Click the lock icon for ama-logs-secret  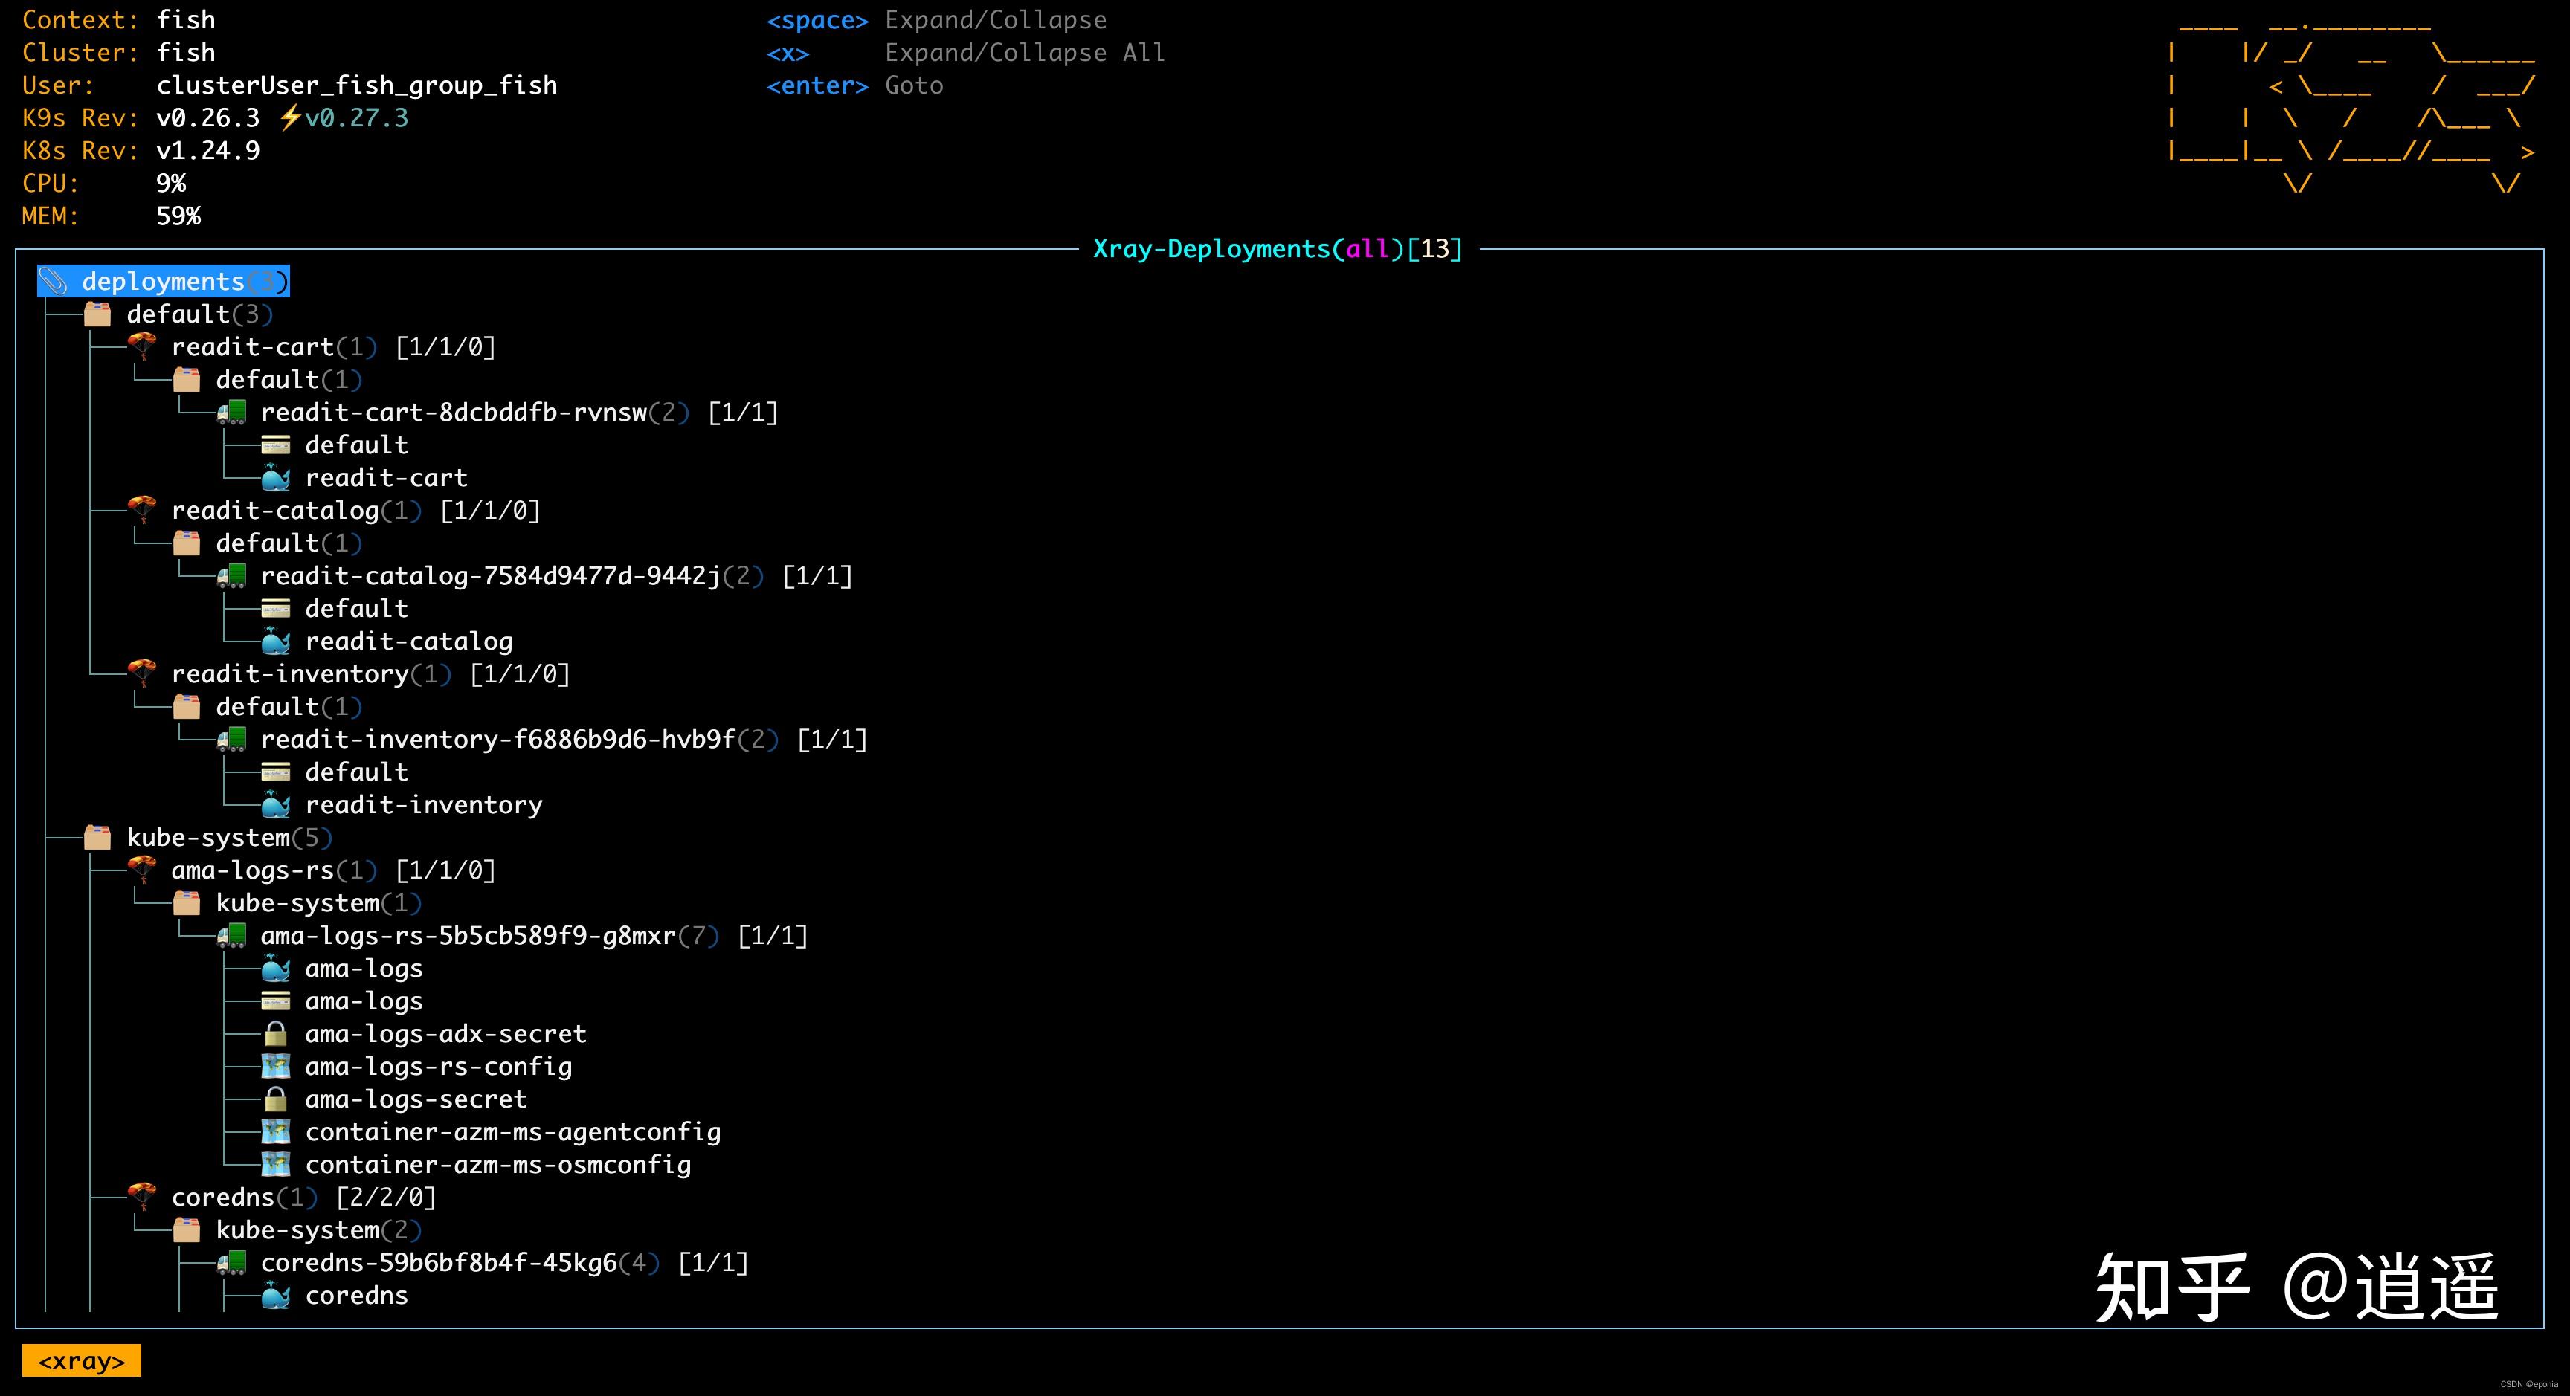(x=275, y=1100)
